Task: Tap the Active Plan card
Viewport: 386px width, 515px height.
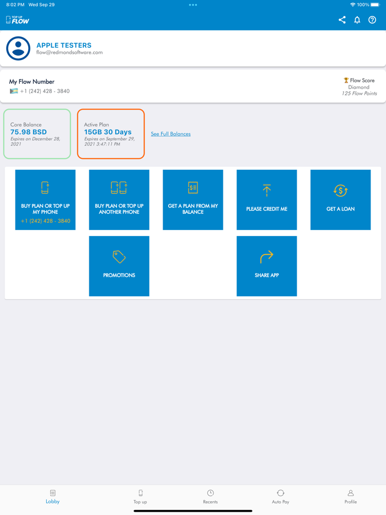Action: (x=111, y=134)
